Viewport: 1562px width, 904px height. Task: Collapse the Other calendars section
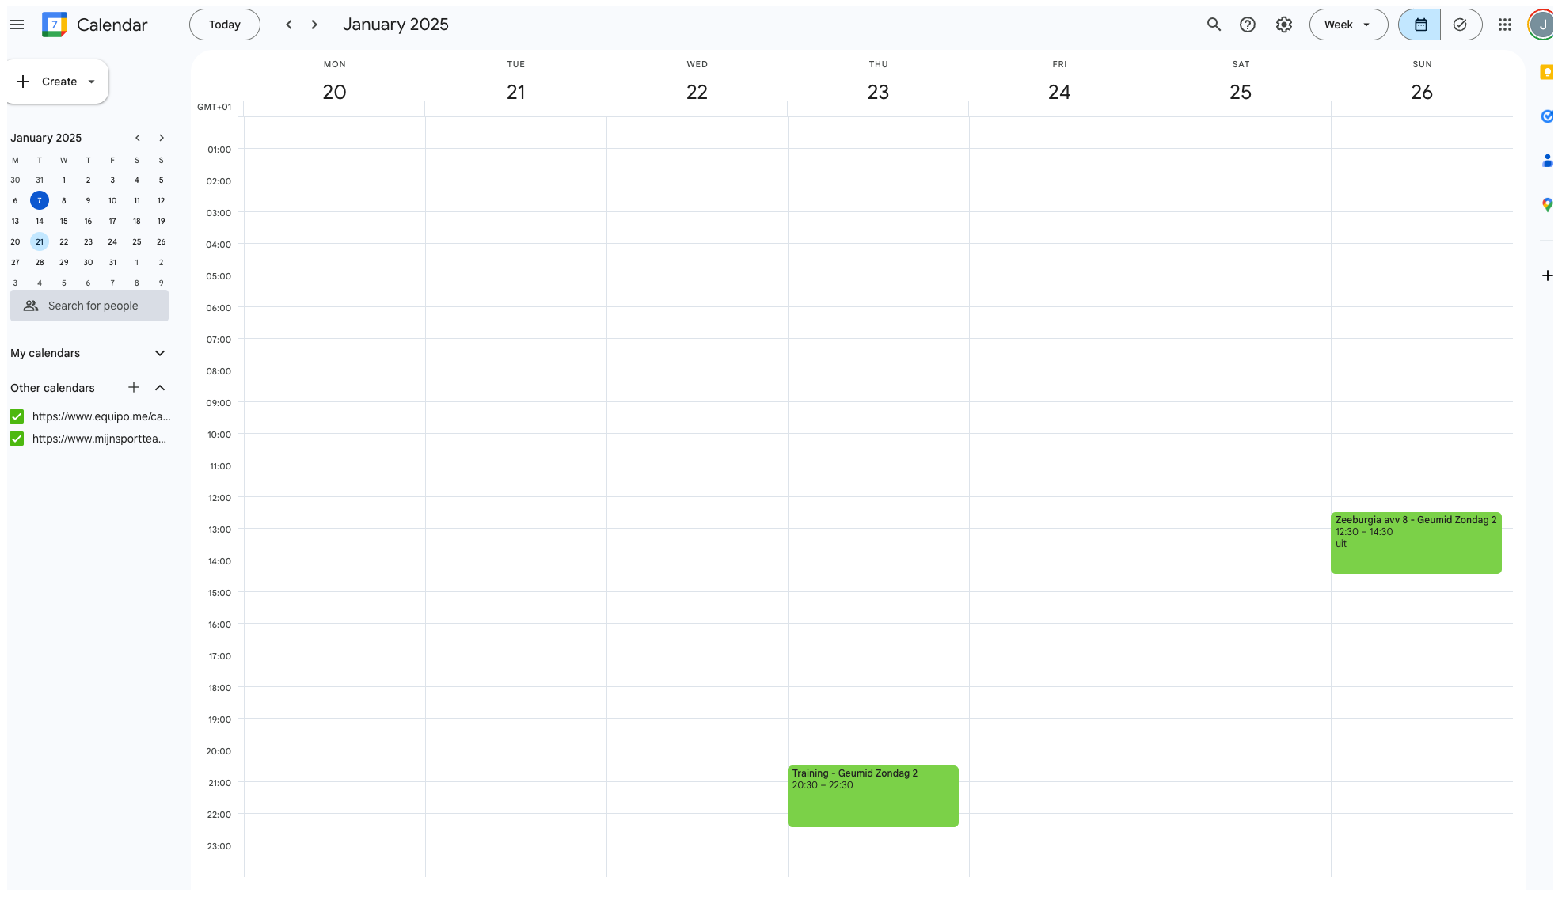pos(160,388)
